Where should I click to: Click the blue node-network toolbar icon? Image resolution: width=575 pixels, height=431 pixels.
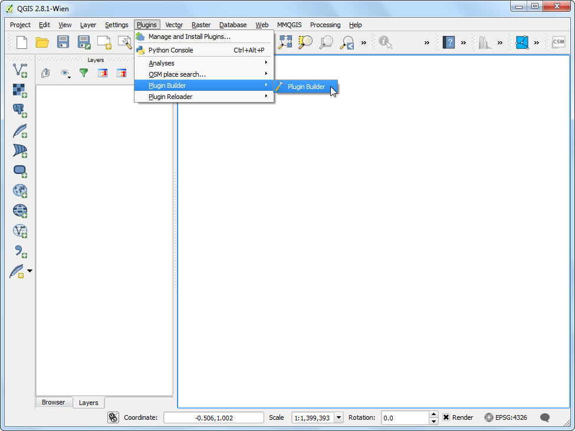(522, 42)
